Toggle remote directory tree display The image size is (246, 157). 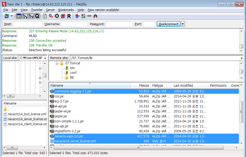click(x=31, y=16)
